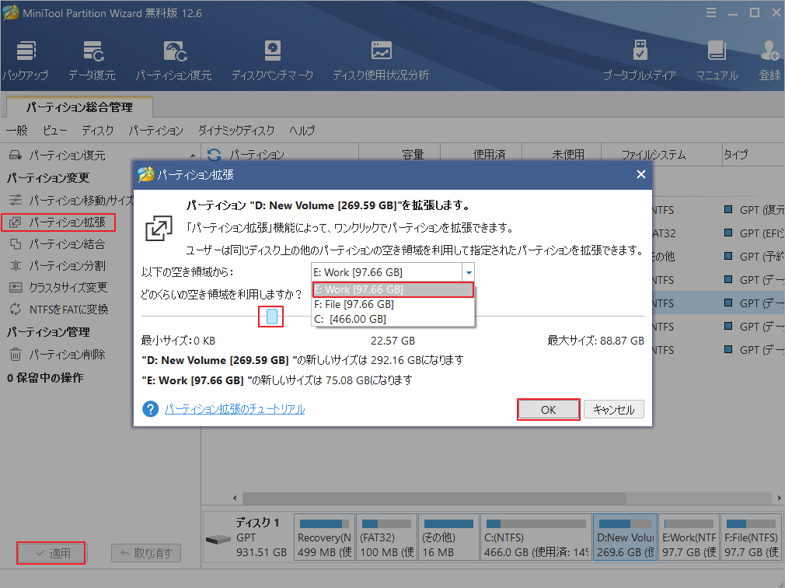Select パーティション分割 split option
Image resolution: width=785 pixels, height=588 pixels.
click(x=57, y=265)
